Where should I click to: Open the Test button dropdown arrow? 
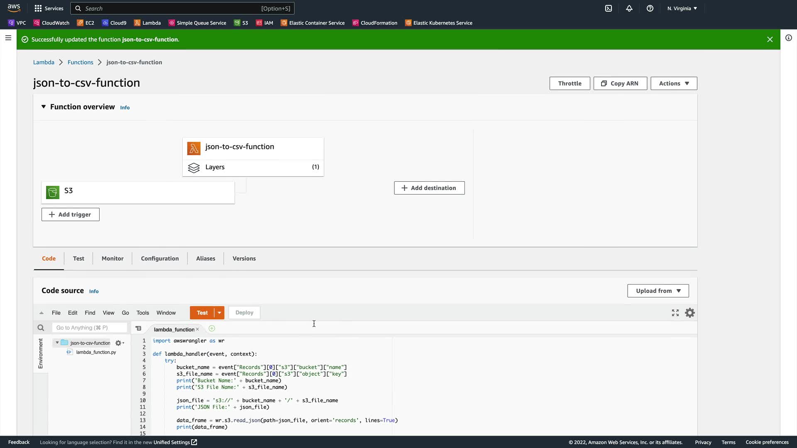(x=219, y=313)
